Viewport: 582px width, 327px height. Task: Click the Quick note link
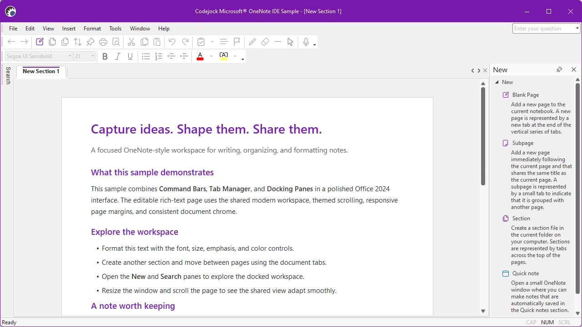(x=526, y=273)
